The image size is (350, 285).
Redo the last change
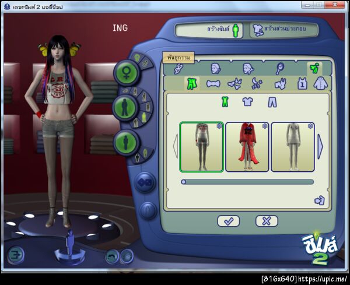click(x=127, y=256)
